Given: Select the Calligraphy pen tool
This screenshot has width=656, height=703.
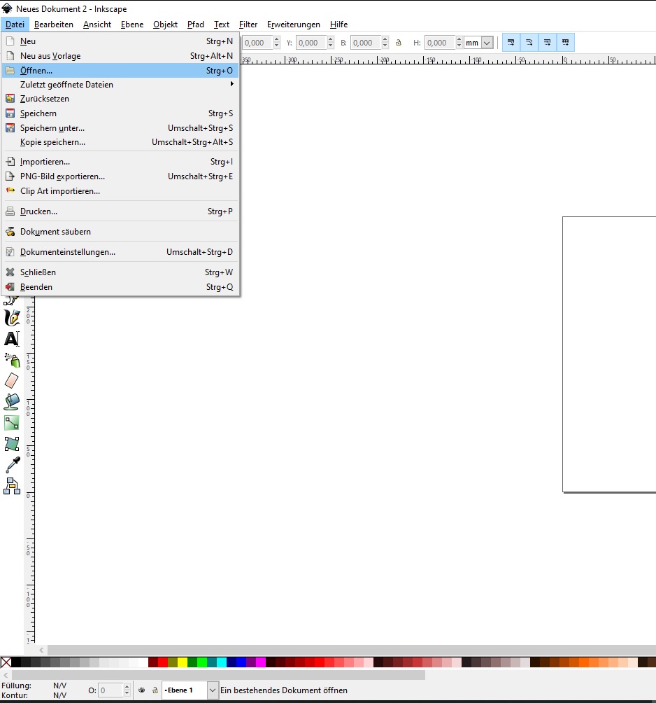Looking at the screenshot, I should 12,317.
